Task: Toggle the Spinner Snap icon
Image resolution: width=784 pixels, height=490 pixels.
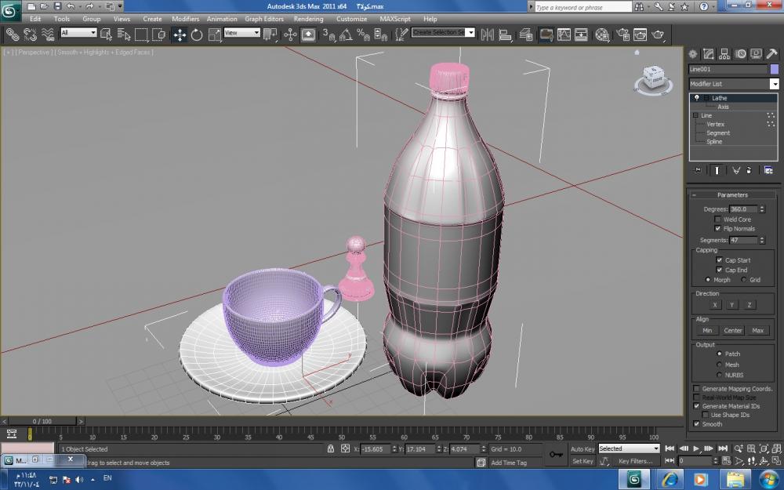Action: click(381, 34)
